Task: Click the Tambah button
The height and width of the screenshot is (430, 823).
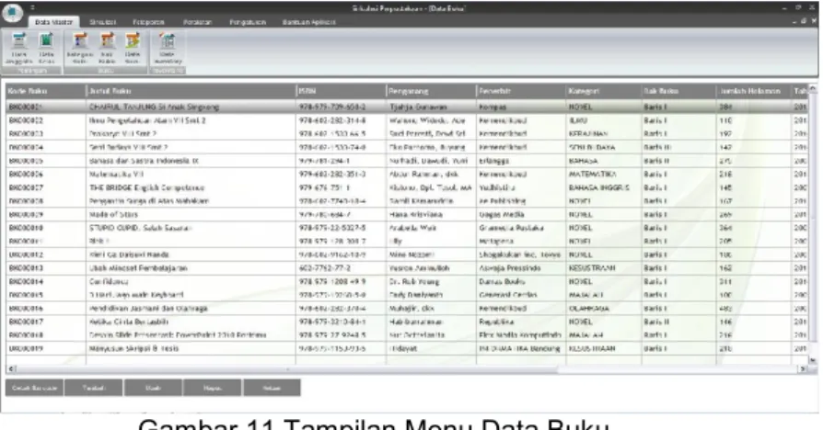Action: (93, 388)
